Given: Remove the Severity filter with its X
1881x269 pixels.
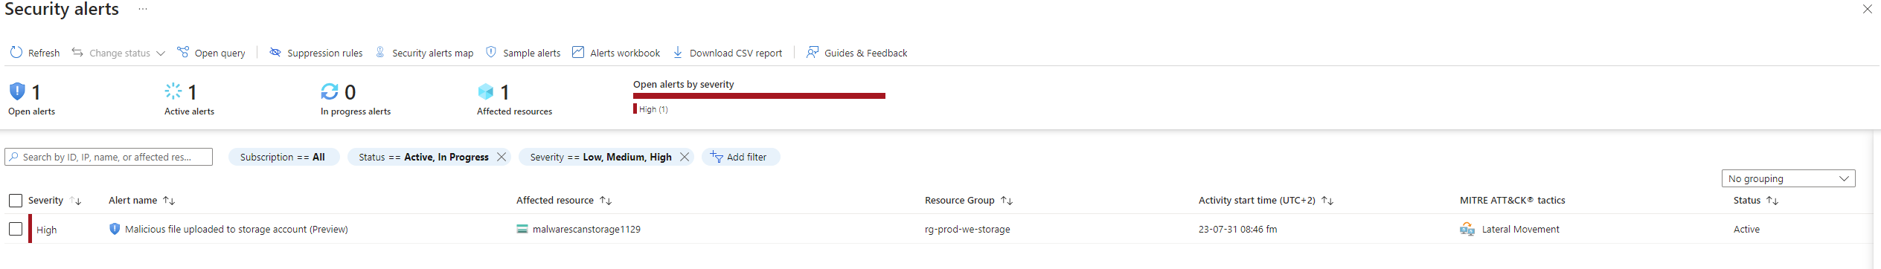Looking at the screenshot, I should click(685, 157).
